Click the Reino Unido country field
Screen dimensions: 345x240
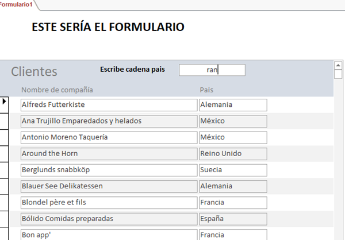(x=233, y=154)
